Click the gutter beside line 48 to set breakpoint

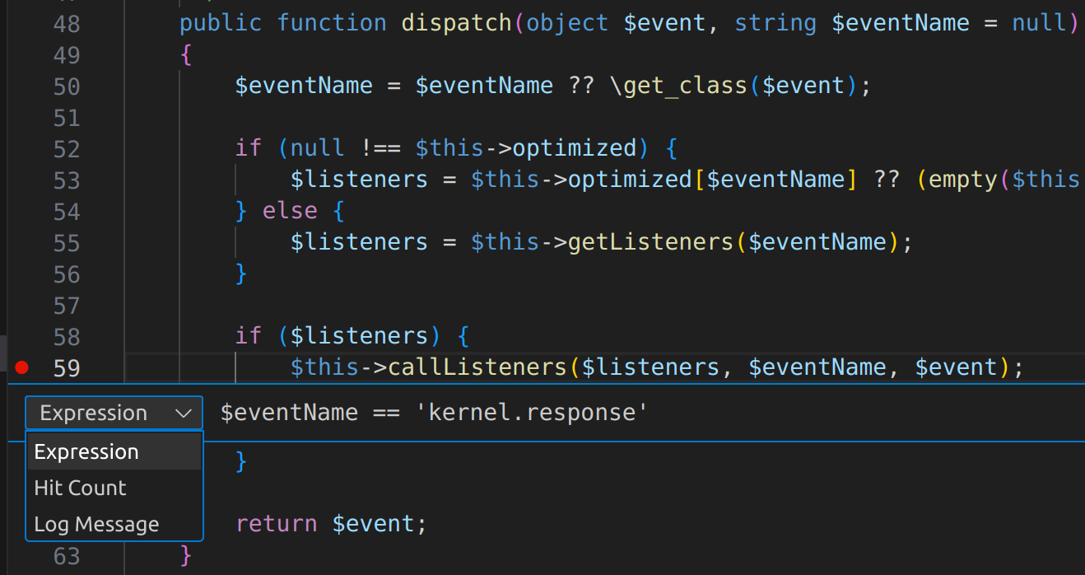(x=21, y=22)
